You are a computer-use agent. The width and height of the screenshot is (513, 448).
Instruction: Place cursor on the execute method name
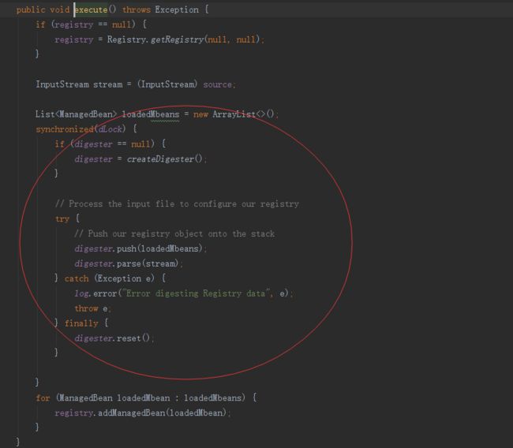click(x=92, y=9)
